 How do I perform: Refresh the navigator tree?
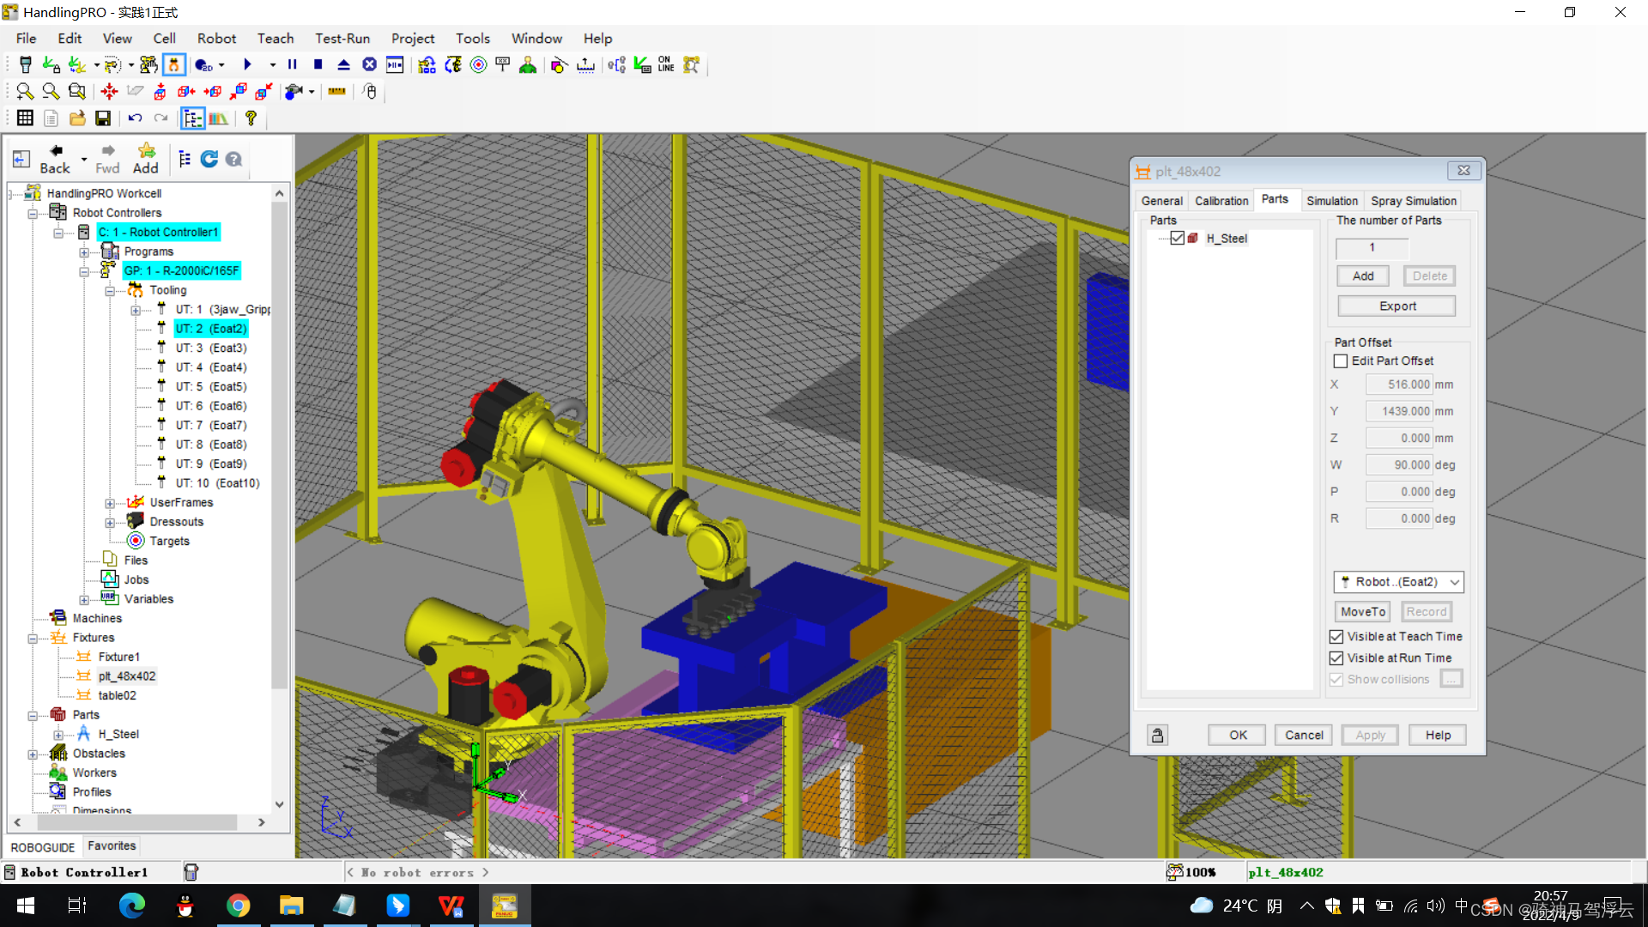(x=209, y=159)
